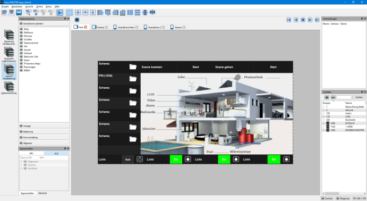Expand variable group 1000 DCON IO
Image resolution: width=367 pixels, height=201 pixels.
coord(323,123)
